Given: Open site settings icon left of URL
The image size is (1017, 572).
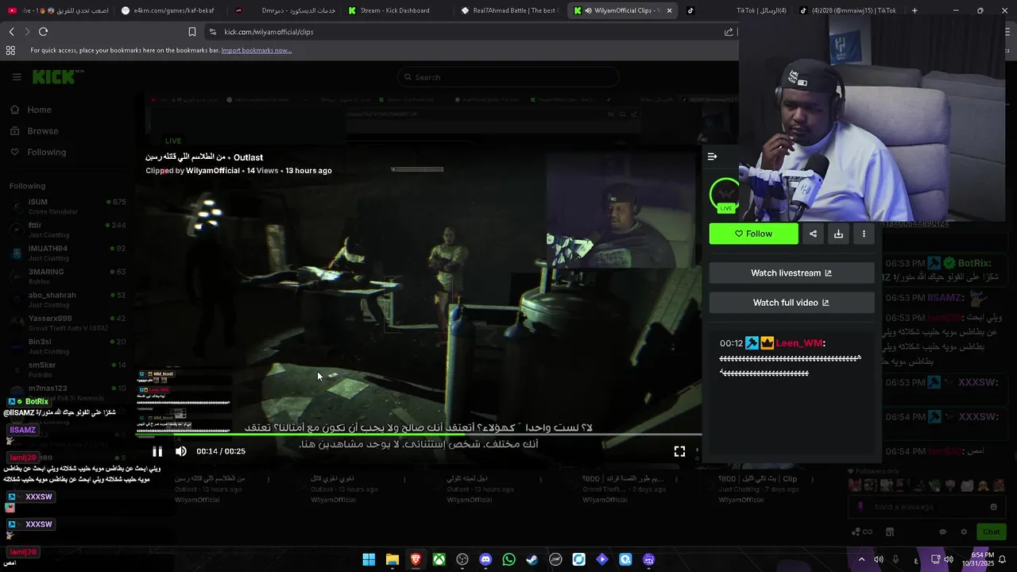Looking at the screenshot, I should (x=213, y=32).
